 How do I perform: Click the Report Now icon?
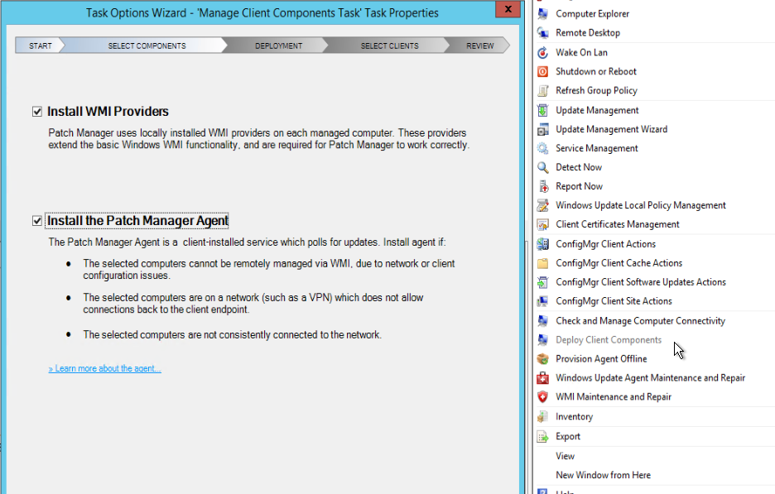[x=543, y=185]
